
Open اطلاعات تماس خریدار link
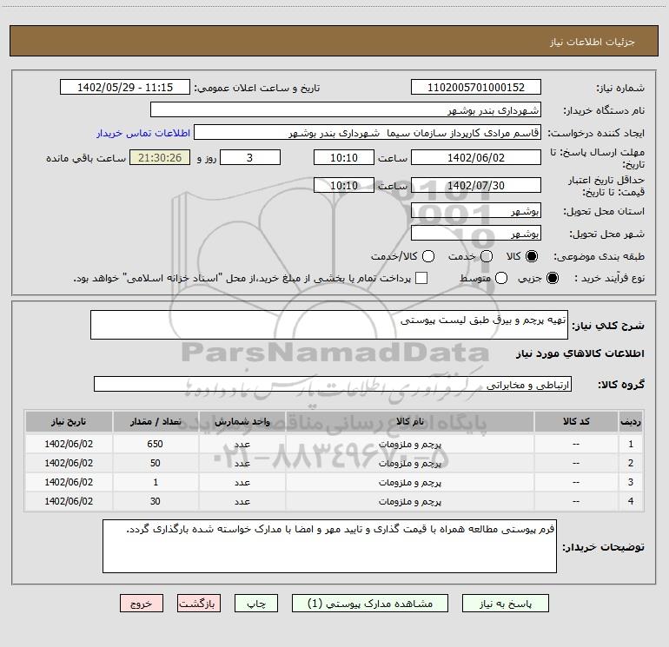143,133
